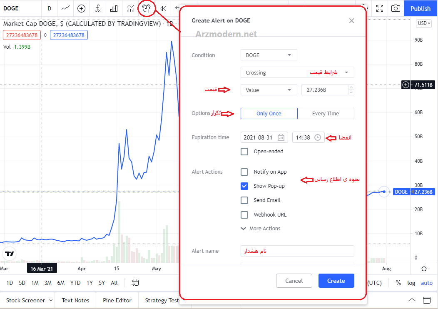Image resolution: width=438 pixels, height=309 pixels.
Task: Open indicator templates icon
Action: [x=130, y=9]
